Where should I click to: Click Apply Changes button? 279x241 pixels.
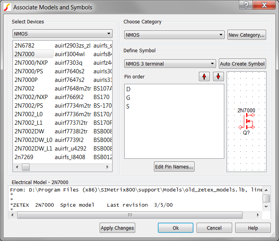[x=117, y=228]
